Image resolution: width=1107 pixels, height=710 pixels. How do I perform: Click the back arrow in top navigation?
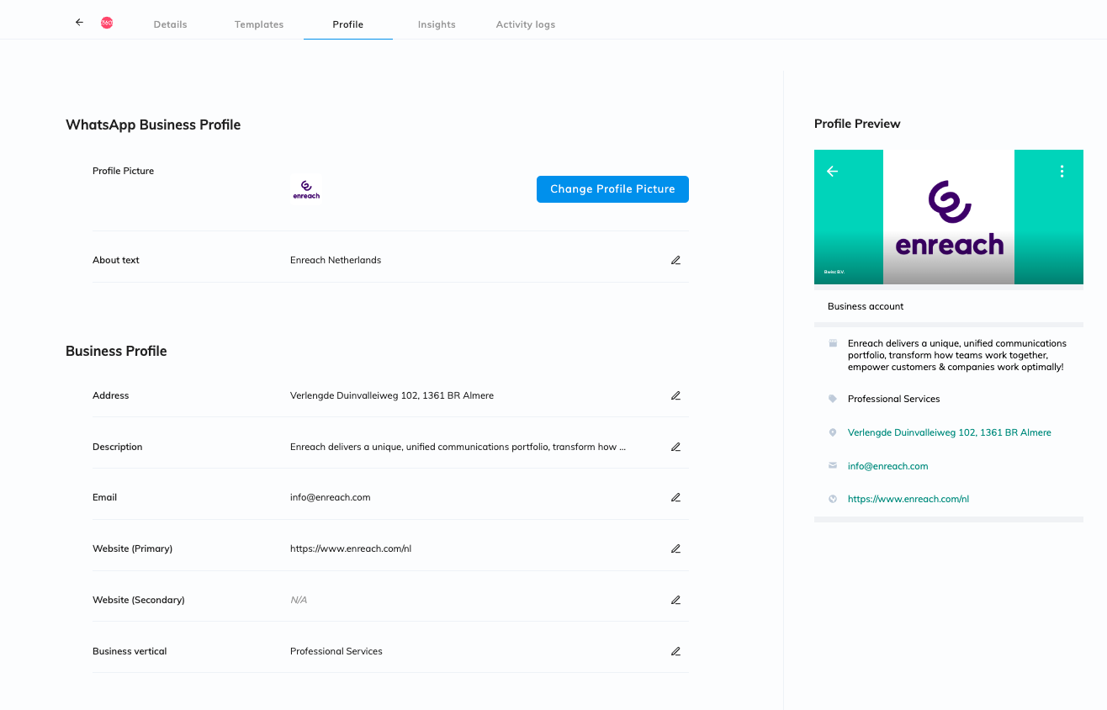[79, 23]
